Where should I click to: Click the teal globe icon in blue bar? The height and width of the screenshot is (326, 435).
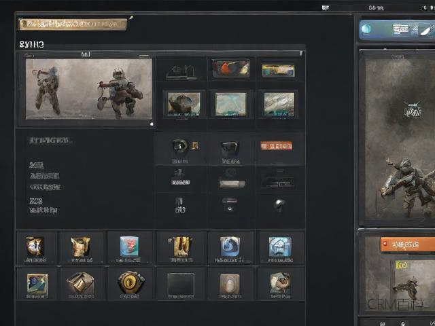[366, 29]
